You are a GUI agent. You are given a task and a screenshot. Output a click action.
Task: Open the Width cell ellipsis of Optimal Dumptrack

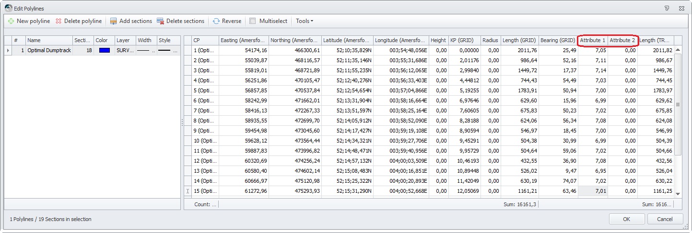153,50
